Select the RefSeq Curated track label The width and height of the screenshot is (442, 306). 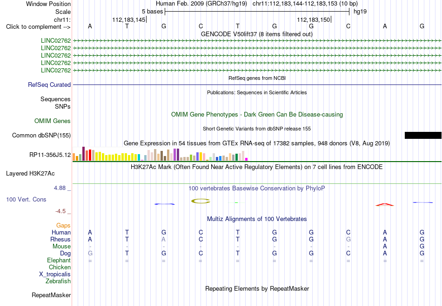pos(49,85)
